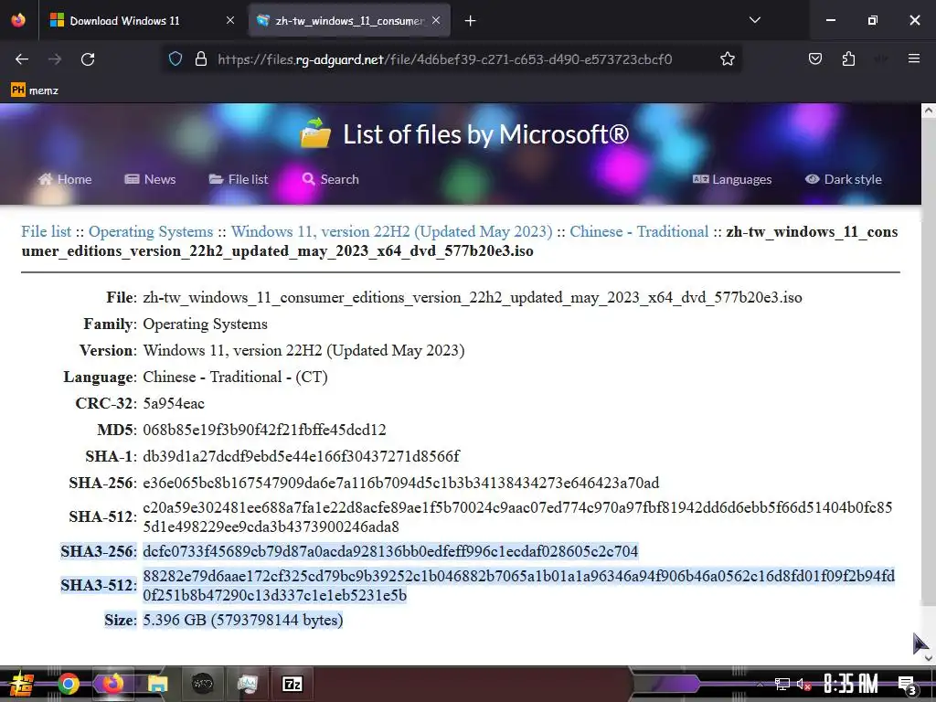936x702 pixels.
Task: Open Firefox application hamburger menu
Action: [x=914, y=58]
